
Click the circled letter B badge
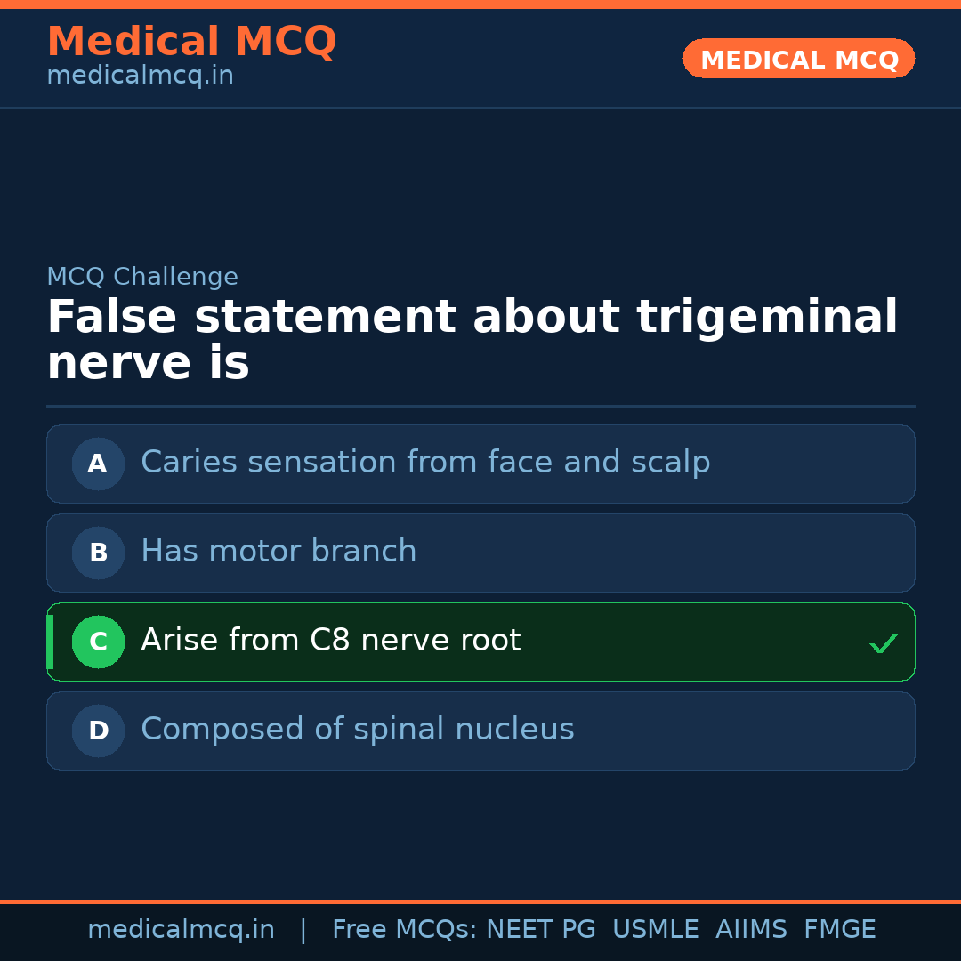pyautogui.click(x=98, y=553)
